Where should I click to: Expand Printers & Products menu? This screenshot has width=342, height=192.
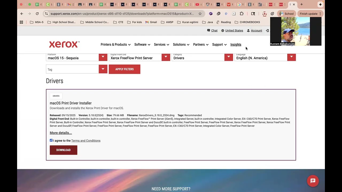pos(115,45)
